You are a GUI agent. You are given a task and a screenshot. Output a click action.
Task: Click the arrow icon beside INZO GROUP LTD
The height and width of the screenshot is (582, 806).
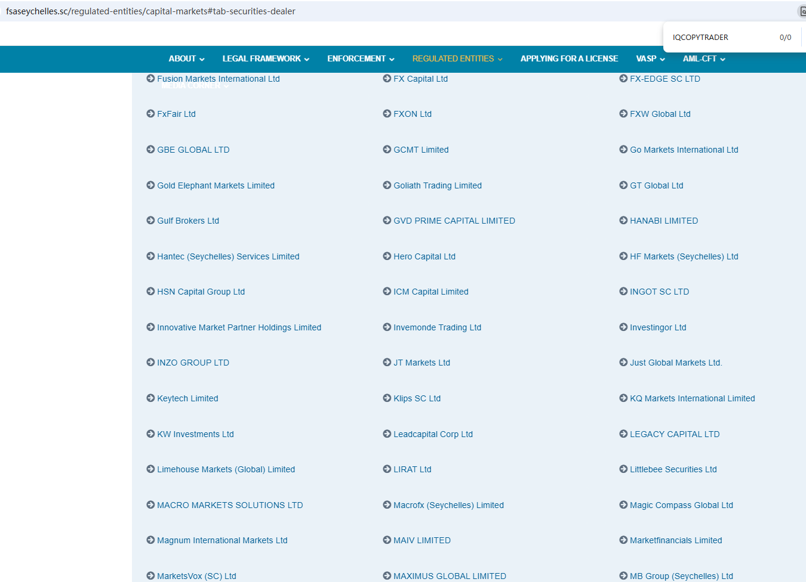(150, 363)
